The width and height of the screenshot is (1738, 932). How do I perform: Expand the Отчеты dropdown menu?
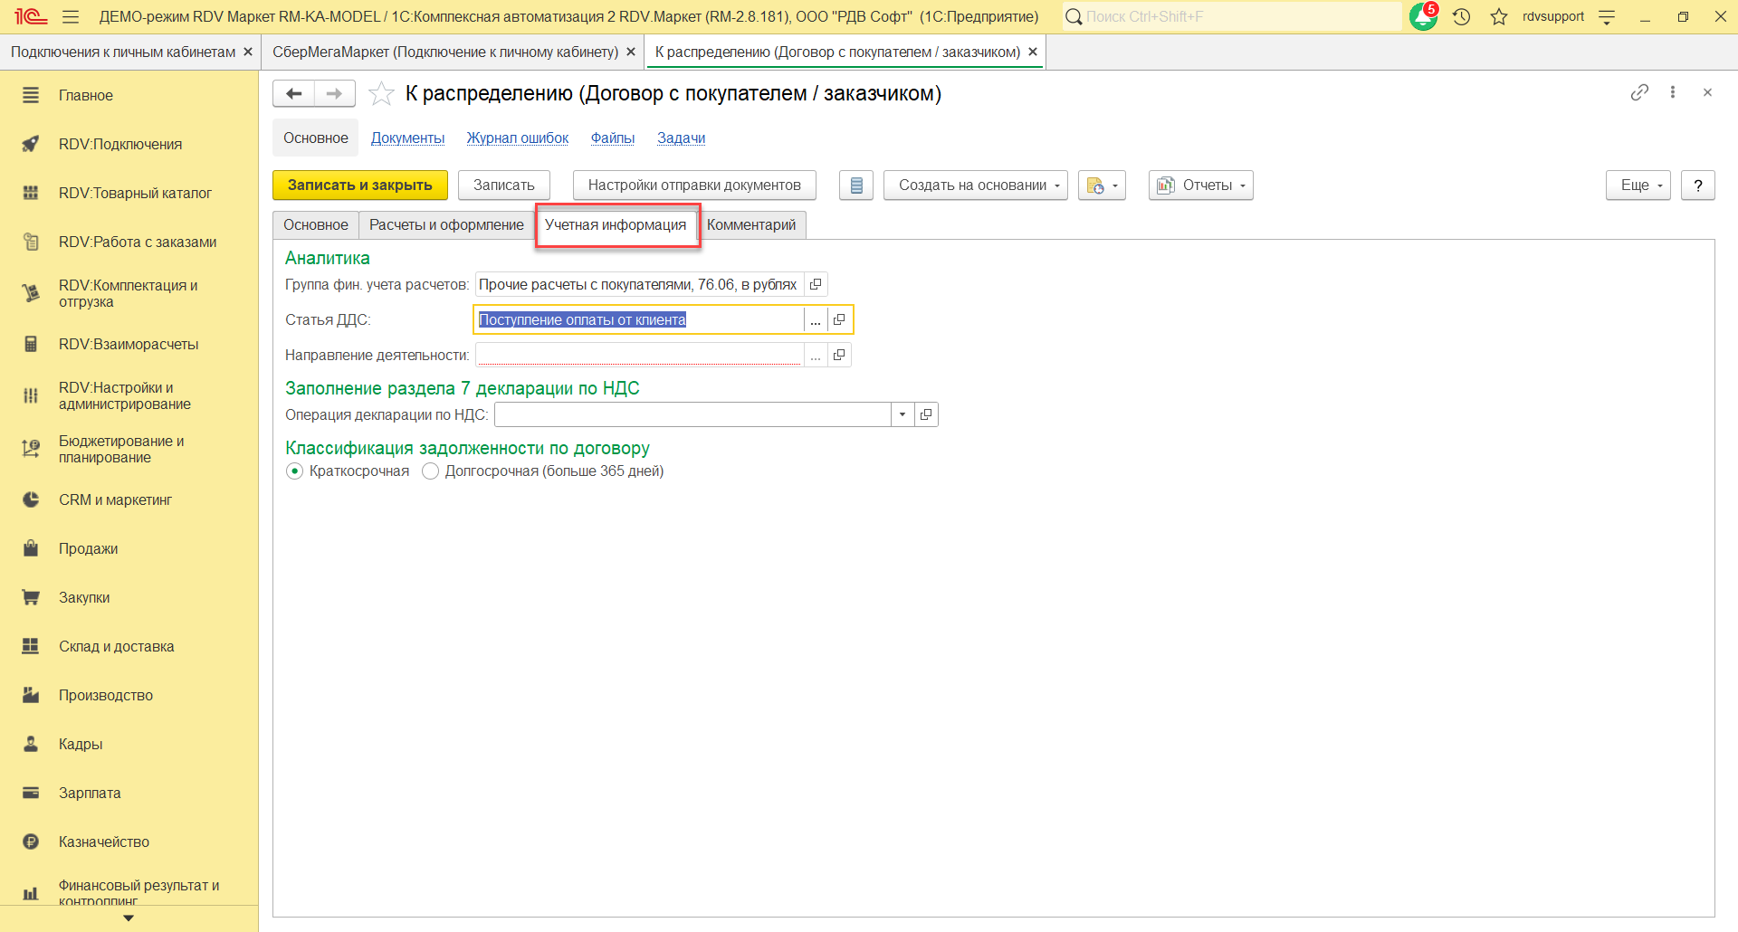[x=1200, y=185]
